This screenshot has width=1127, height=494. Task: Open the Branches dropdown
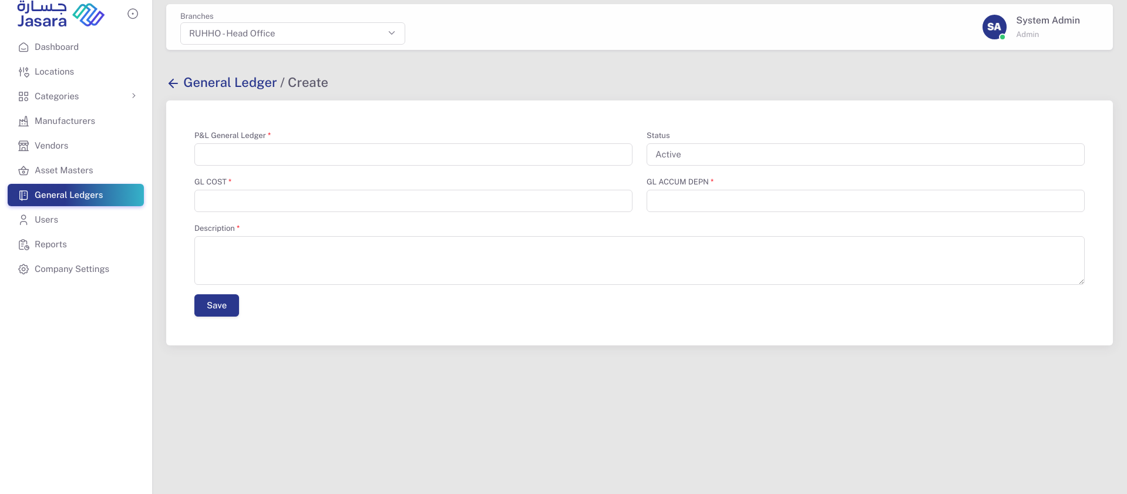(292, 33)
